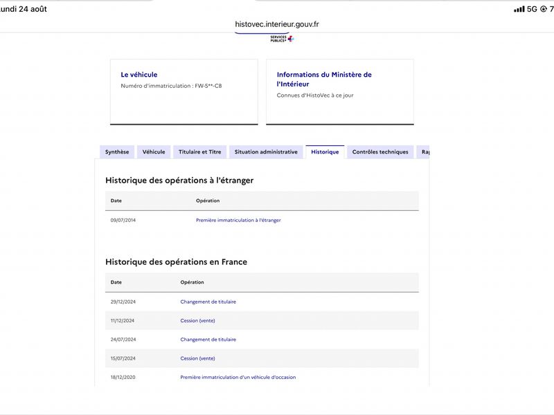This screenshot has width=554, height=415.
Task: Select the date 15/07/2024
Action: (123, 358)
